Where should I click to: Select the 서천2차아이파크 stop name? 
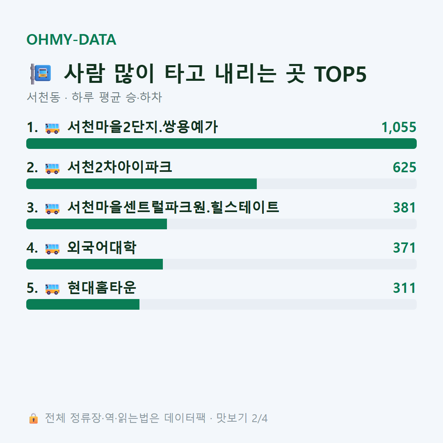pos(119,167)
